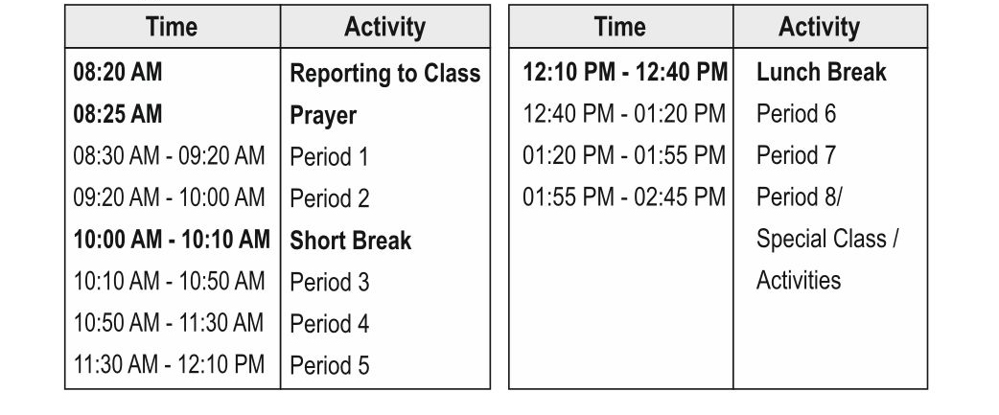This screenshot has width=999, height=415.
Task: Click the 01:55 PM - 02:45 PM time slot
Action: pos(624,196)
